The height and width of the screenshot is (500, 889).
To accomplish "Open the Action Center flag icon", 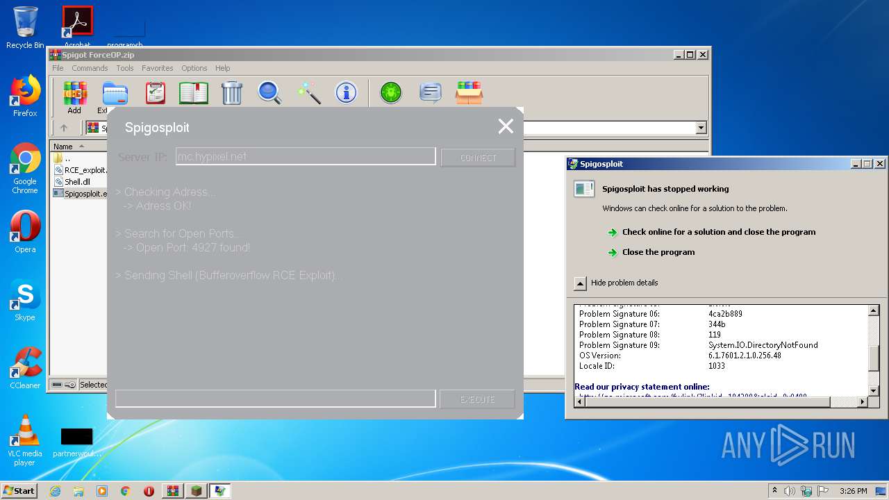I will pos(822,491).
